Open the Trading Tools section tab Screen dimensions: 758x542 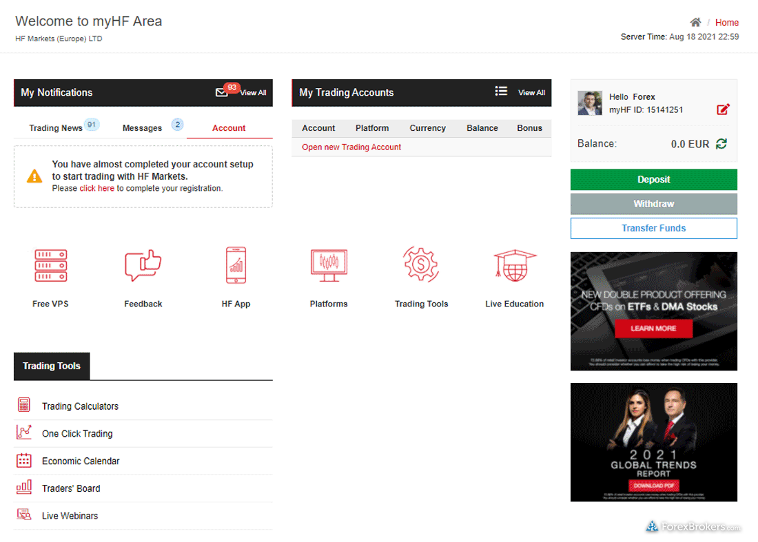click(52, 366)
